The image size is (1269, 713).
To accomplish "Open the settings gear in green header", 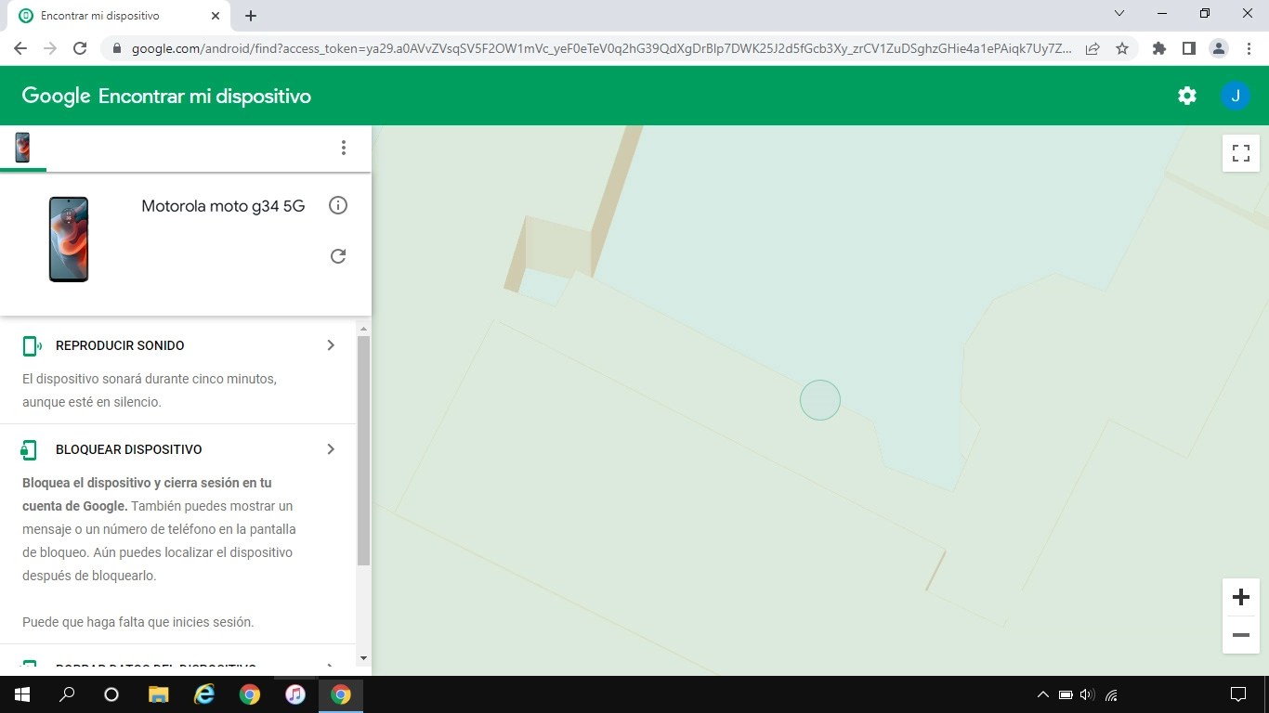I will pyautogui.click(x=1187, y=96).
